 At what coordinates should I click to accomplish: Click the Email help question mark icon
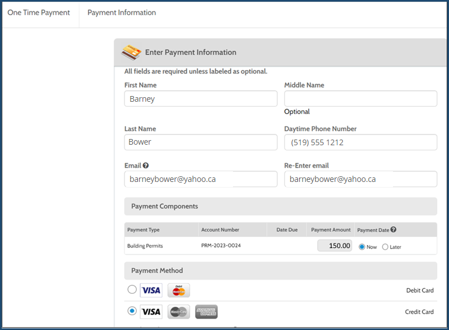(146, 166)
